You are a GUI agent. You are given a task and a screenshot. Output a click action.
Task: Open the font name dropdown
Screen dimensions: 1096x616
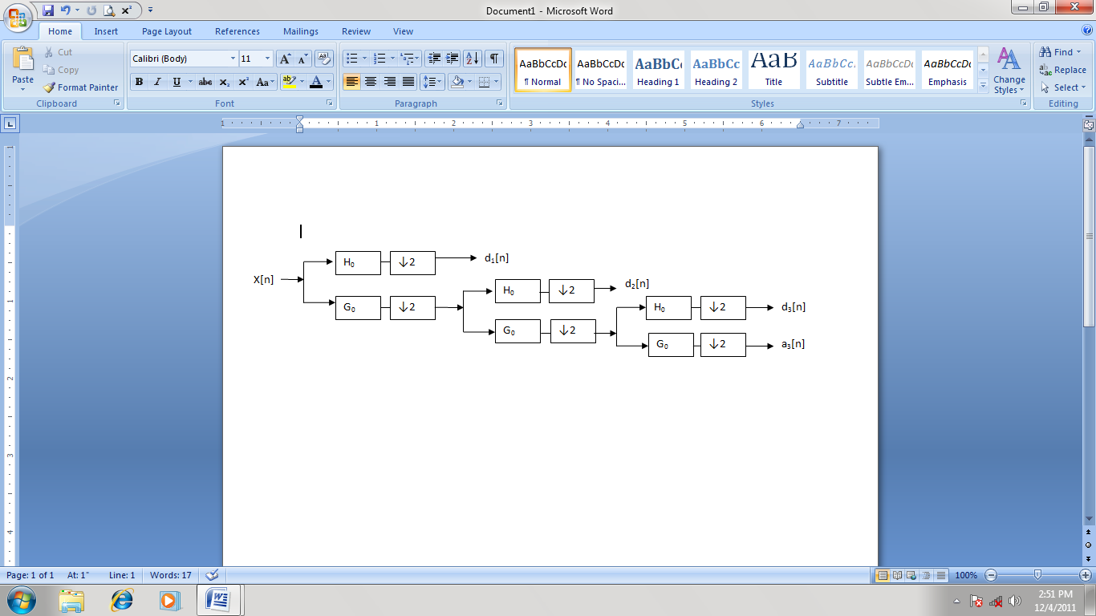coord(233,59)
